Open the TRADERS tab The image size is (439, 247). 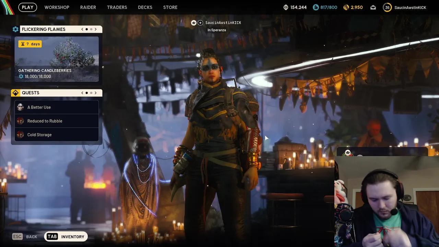[117, 7]
